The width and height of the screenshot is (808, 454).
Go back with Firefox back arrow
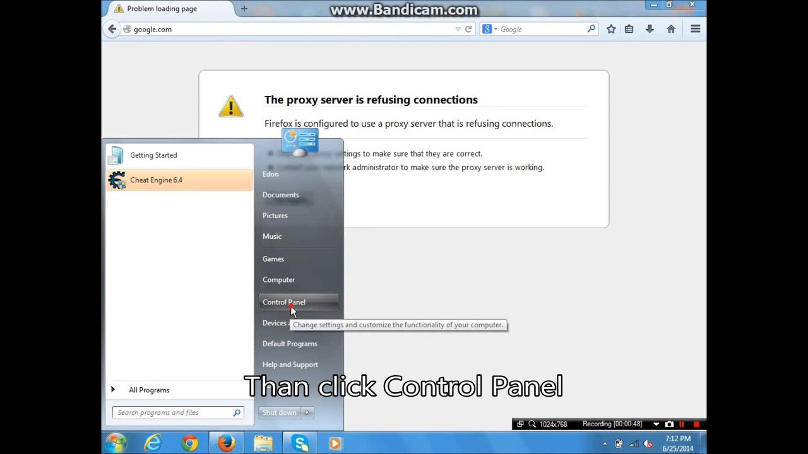coord(112,29)
